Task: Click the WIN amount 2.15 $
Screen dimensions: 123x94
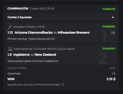Action: click(111, 79)
